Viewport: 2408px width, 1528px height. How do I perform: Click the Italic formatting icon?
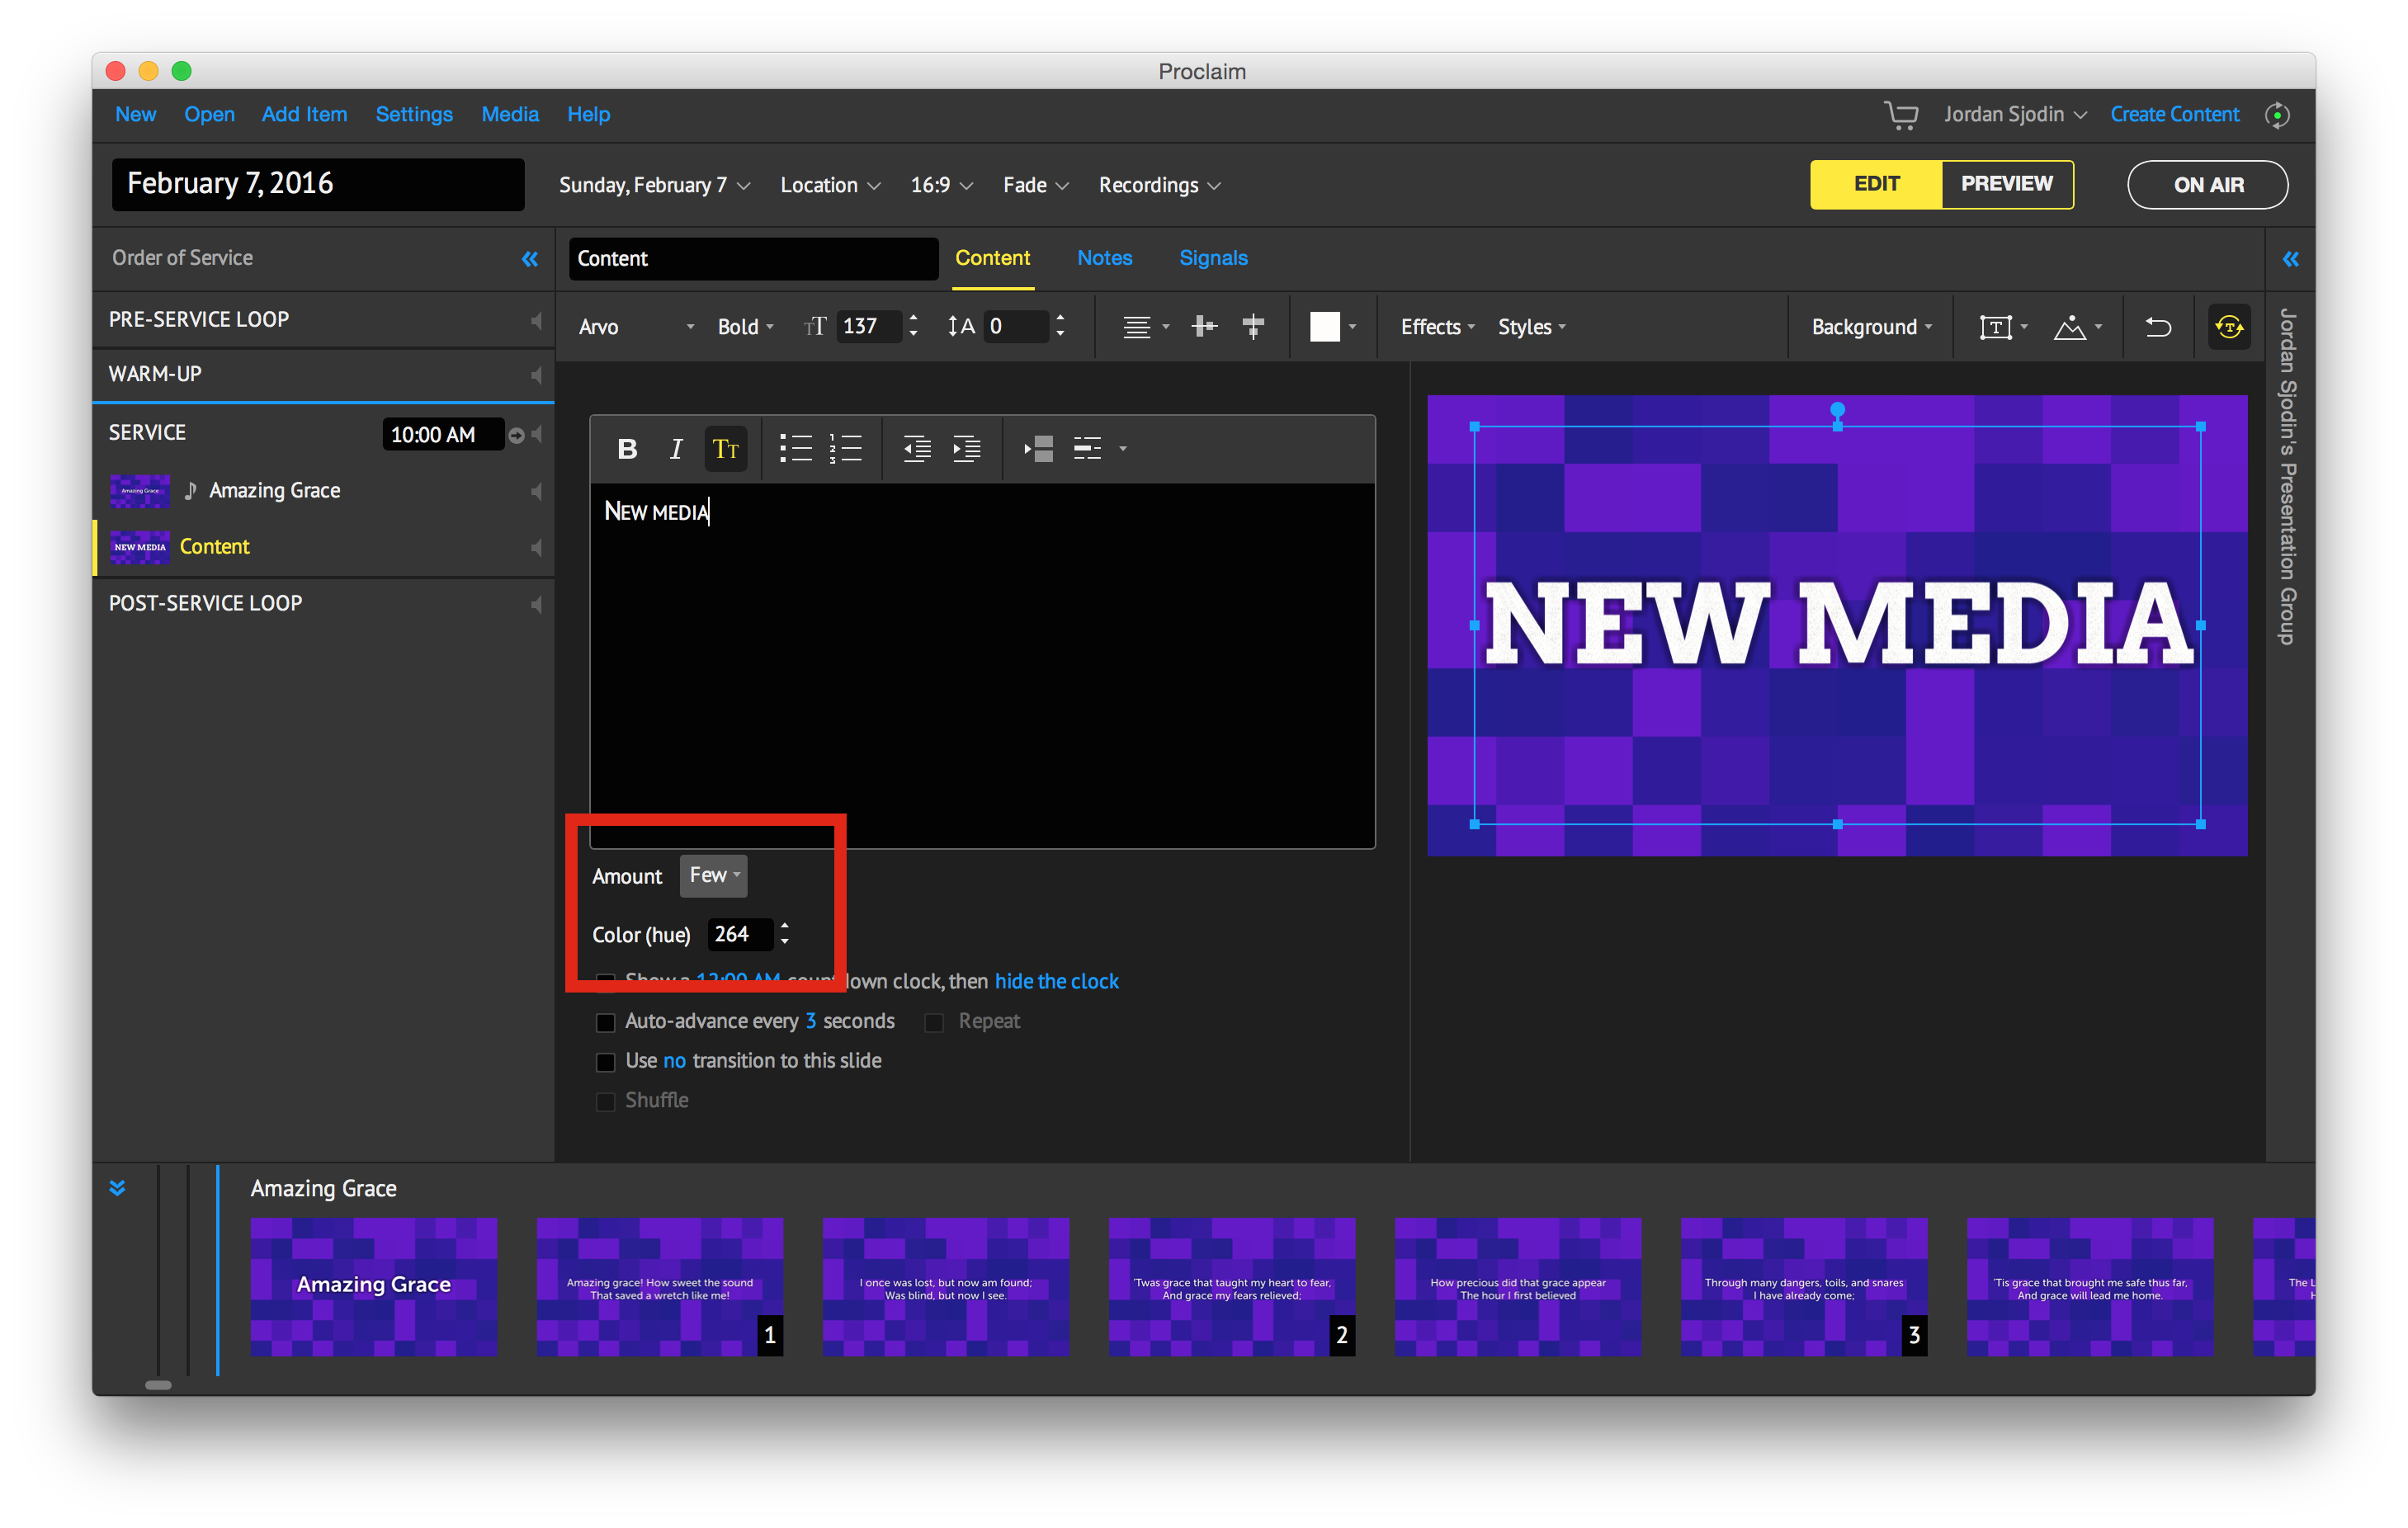pos(676,449)
